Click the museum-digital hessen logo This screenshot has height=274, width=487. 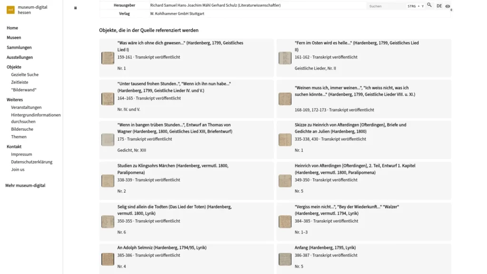[26, 8]
